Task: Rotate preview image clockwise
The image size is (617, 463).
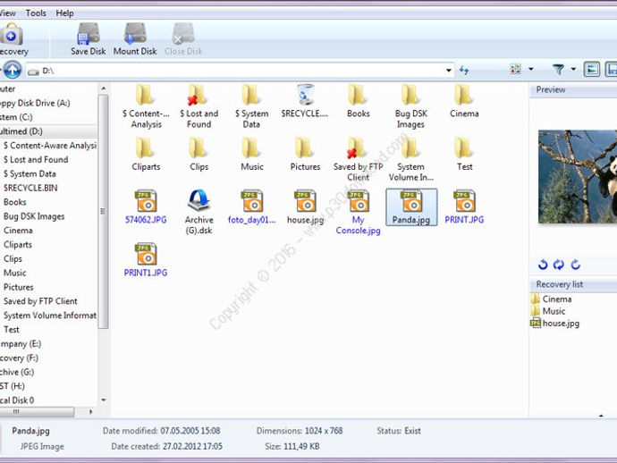Action: [x=575, y=265]
